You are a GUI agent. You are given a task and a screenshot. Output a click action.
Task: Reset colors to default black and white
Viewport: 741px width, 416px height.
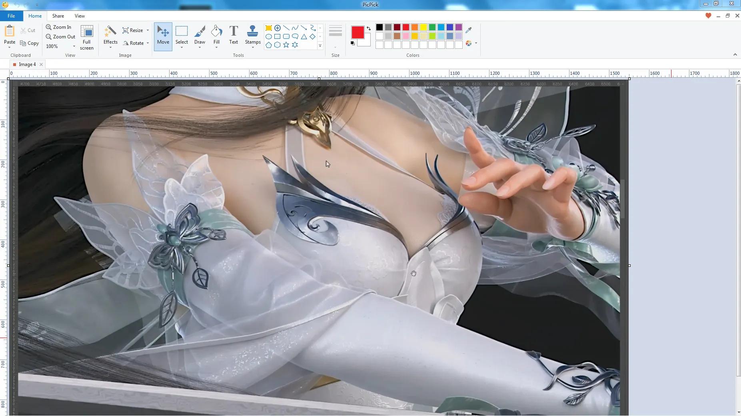pyautogui.click(x=352, y=43)
